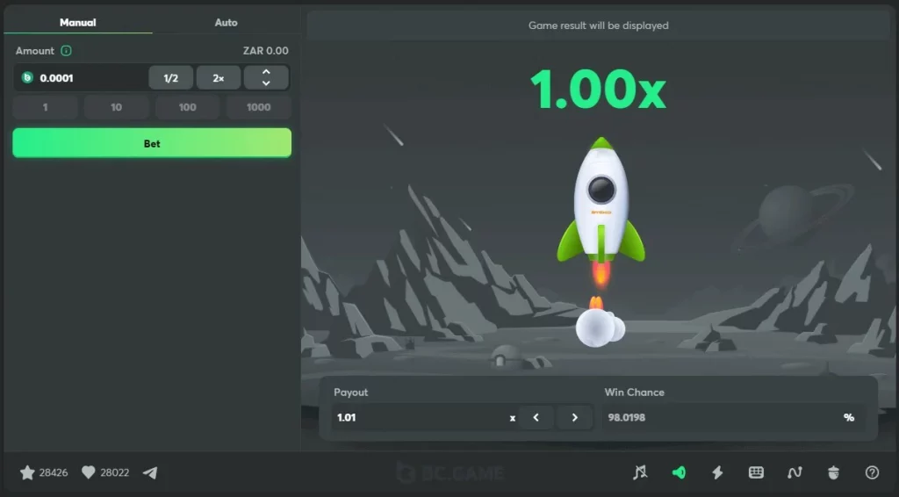Click the 28426 favorites count
The height and width of the screenshot is (497, 899).
coord(54,472)
